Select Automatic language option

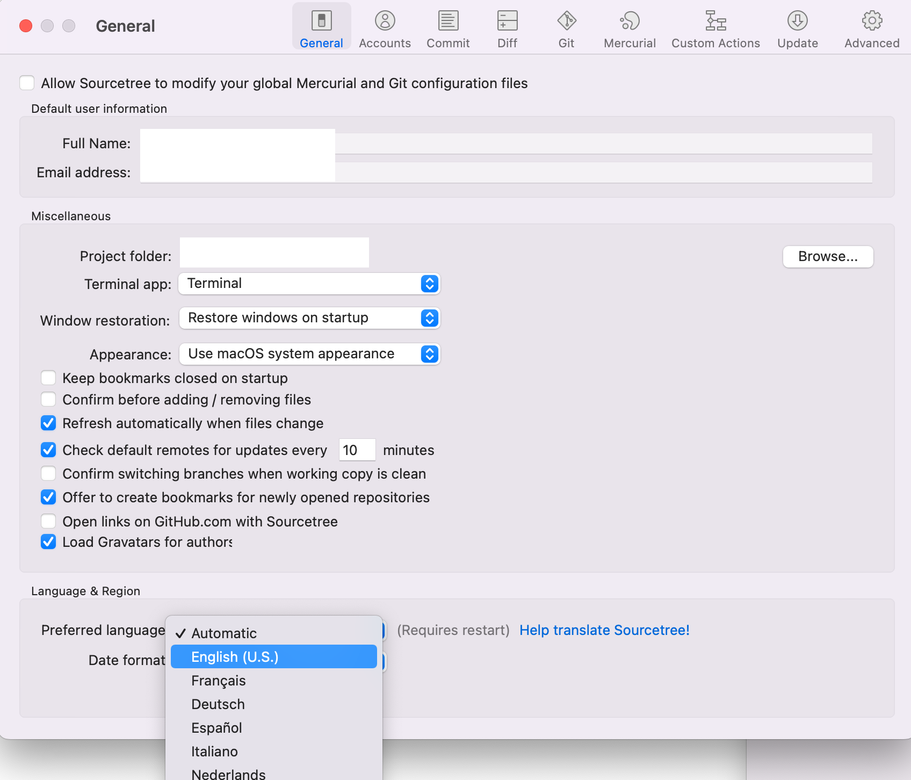(274, 633)
